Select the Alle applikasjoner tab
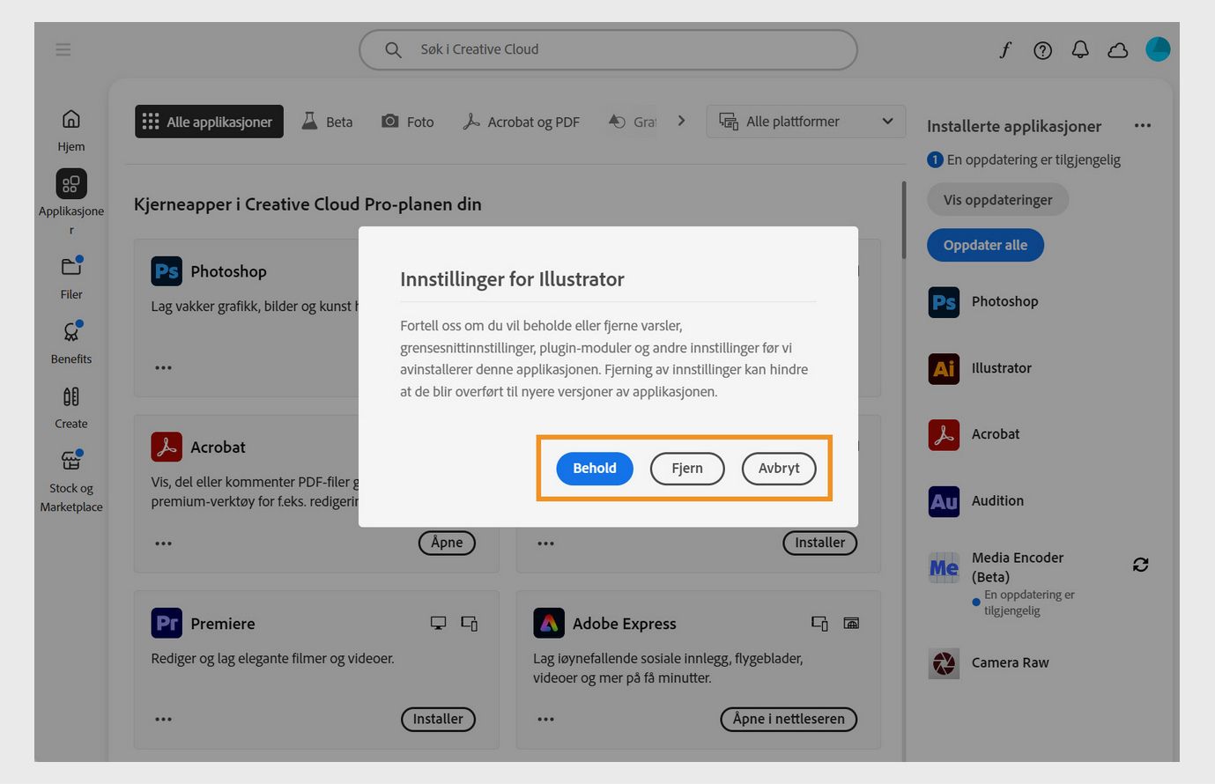 tap(209, 122)
